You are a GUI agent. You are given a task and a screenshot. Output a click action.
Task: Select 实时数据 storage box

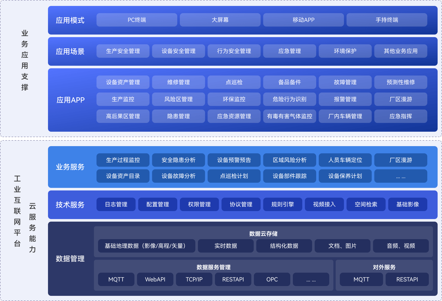click(226, 246)
